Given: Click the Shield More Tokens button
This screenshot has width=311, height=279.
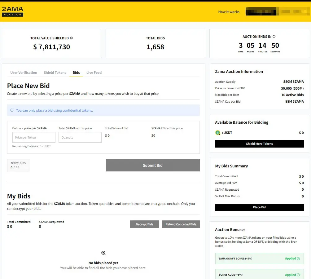Looking at the screenshot, I should point(260,144).
